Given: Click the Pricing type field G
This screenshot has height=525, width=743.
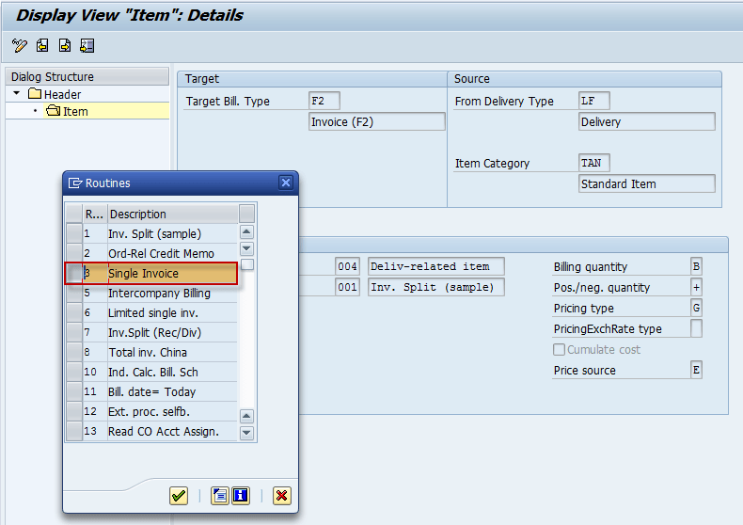Looking at the screenshot, I should [x=696, y=308].
